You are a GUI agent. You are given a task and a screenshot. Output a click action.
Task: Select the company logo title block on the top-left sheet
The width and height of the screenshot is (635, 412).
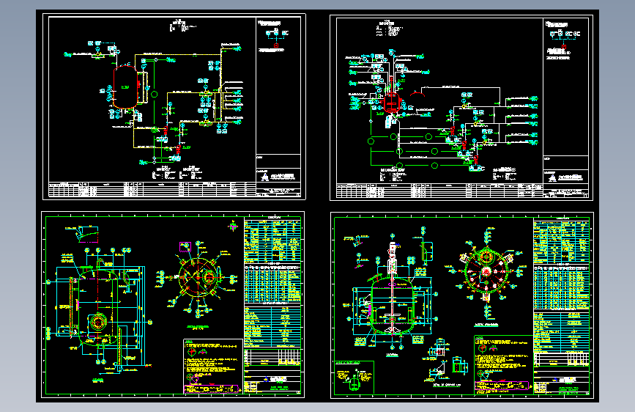(x=278, y=177)
